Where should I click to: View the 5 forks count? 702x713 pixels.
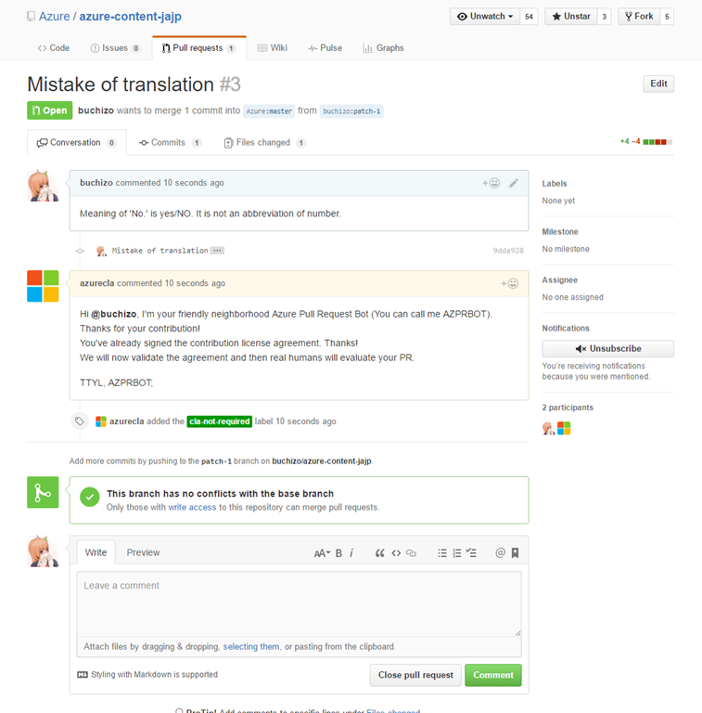[667, 17]
